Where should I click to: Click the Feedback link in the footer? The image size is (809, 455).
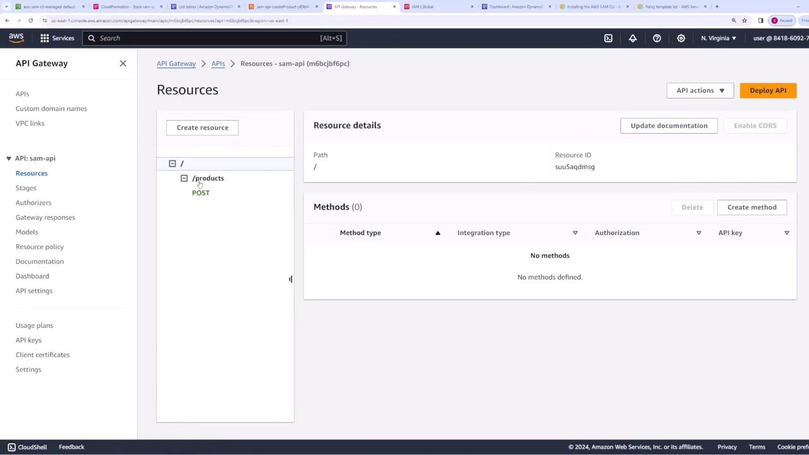(71, 447)
